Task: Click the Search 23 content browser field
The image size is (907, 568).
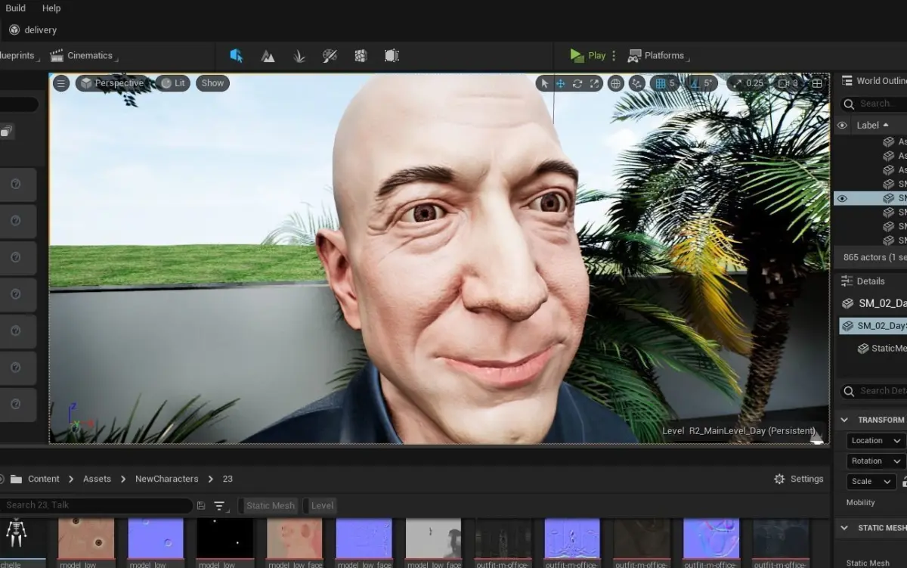Action: [x=94, y=505]
